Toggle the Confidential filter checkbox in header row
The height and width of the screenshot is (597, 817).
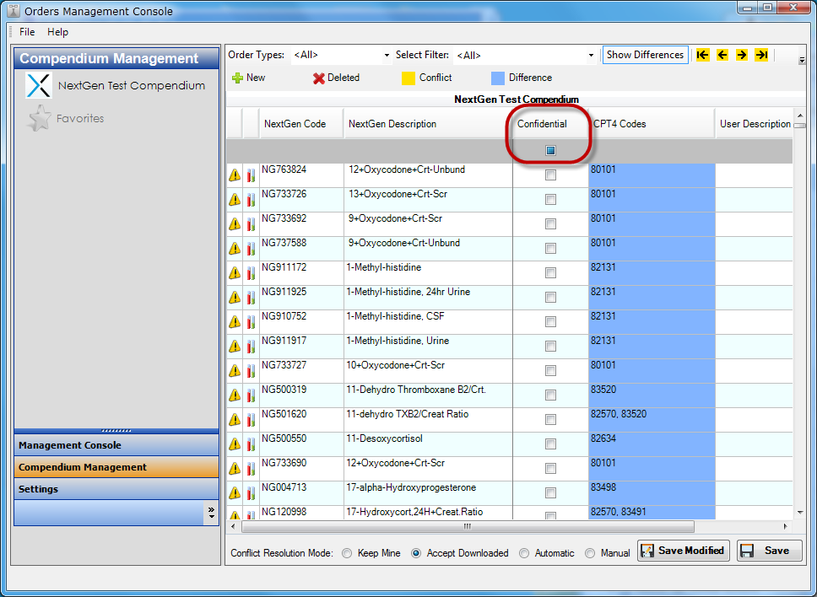[550, 150]
